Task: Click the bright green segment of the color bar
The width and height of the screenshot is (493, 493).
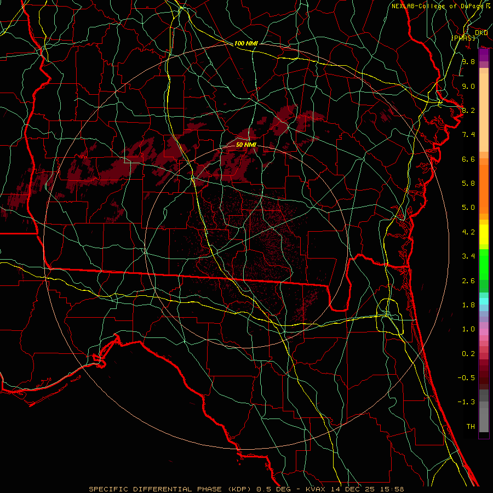Action: [x=484, y=264]
